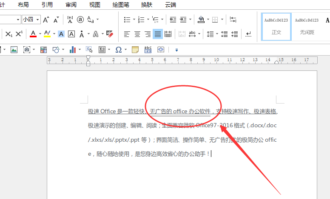330x199 pixels.
Task: Switch to 审阅 tab
Action: tap(71, 5)
